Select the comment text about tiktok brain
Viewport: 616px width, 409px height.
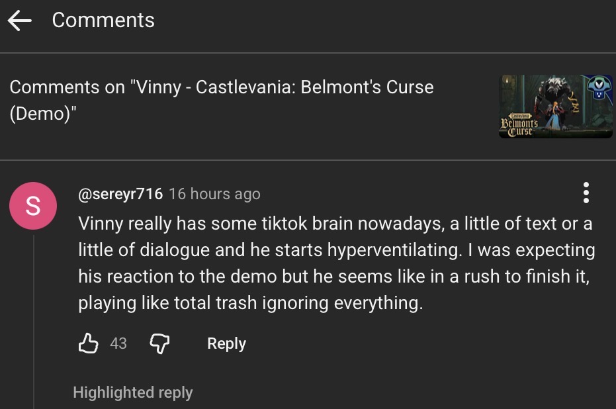pos(337,263)
